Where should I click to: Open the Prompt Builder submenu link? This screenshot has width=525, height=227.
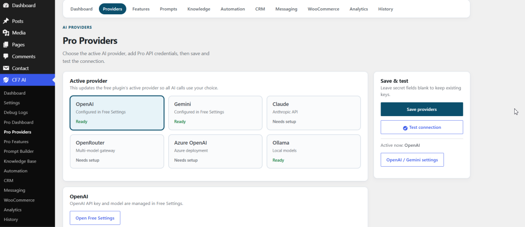click(19, 151)
